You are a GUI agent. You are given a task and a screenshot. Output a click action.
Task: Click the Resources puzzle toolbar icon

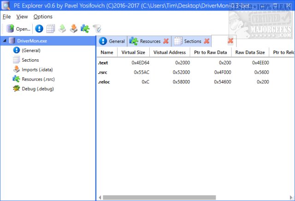(x=85, y=29)
